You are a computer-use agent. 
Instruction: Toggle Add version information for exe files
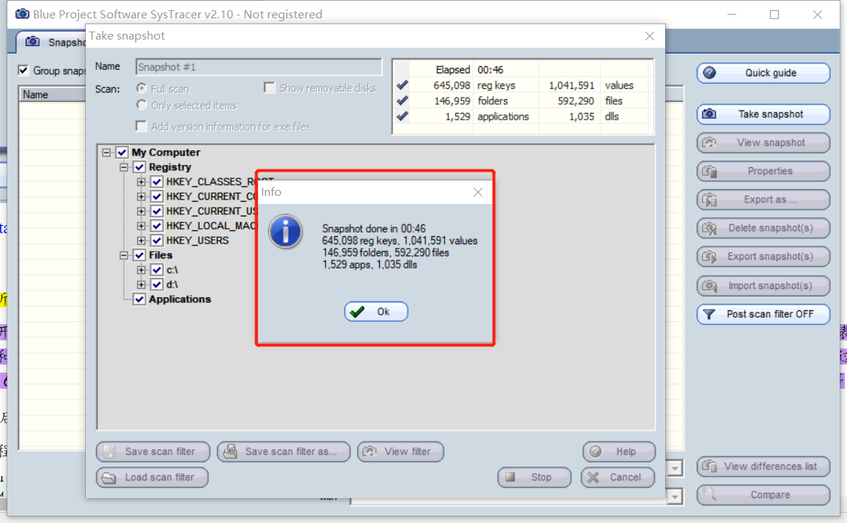point(141,126)
